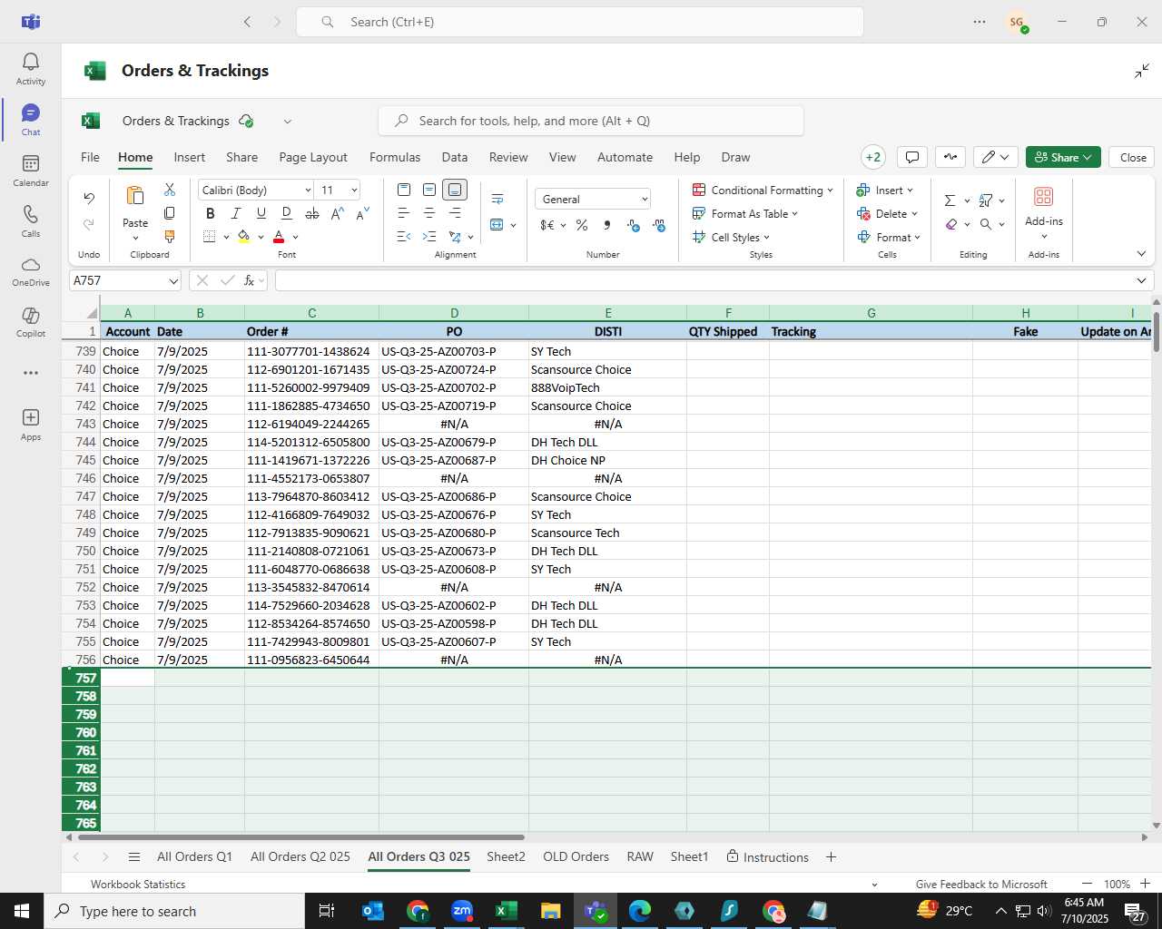Click the Double Underline icon

(286, 213)
